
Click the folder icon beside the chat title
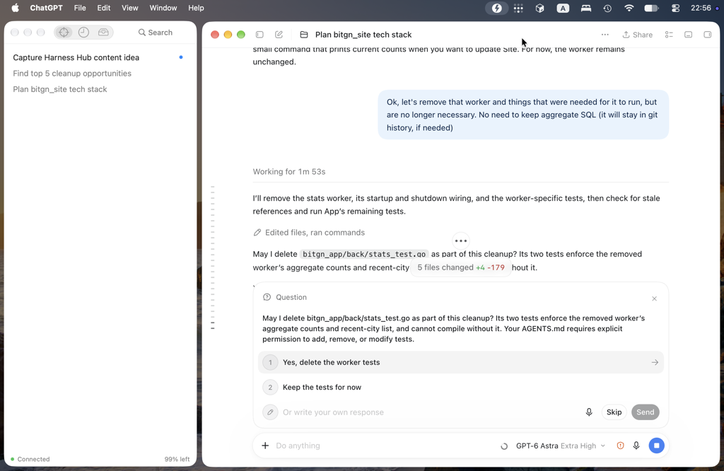304,35
